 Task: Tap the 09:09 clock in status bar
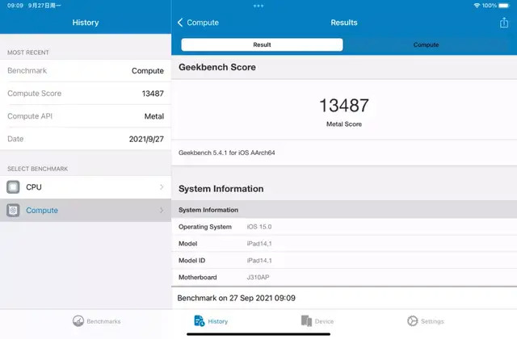15,6
